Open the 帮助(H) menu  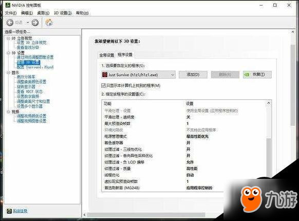[82, 13]
